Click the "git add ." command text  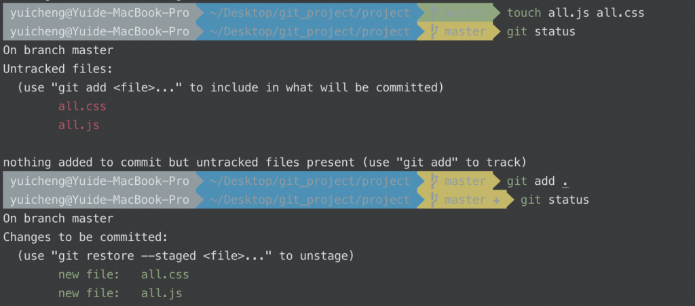click(x=537, y=181)
